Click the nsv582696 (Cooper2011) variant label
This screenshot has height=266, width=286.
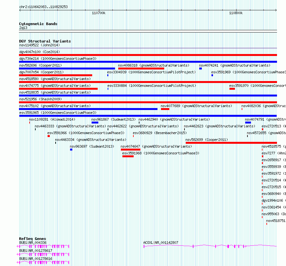40,65
